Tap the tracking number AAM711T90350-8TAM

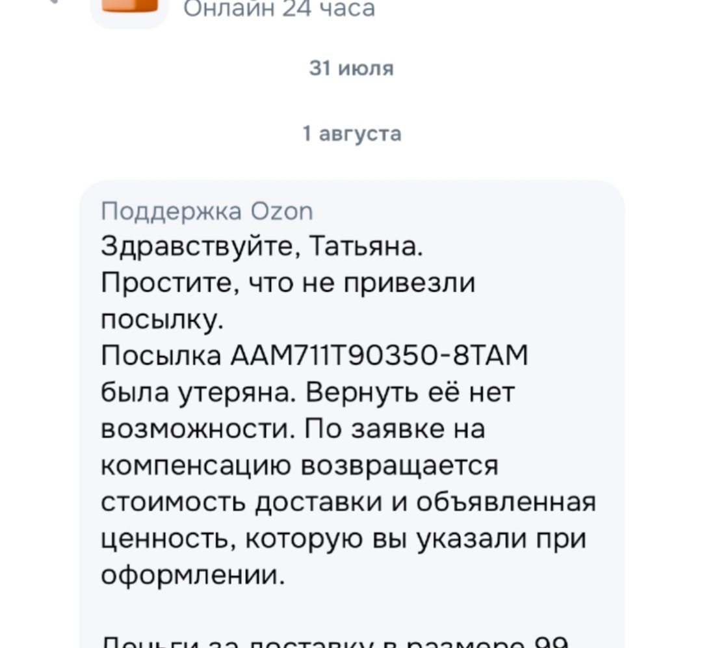(380, 357)
